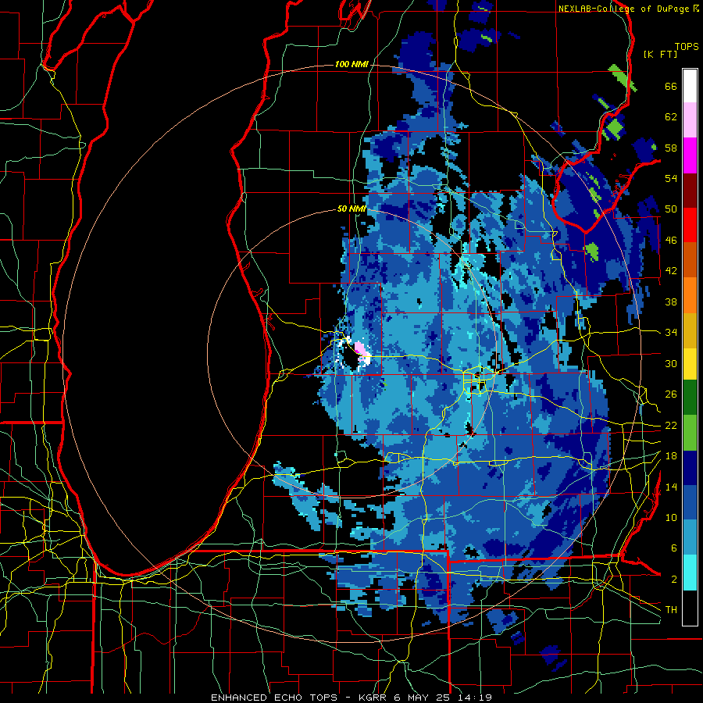Click the light pink 62 kft legend swatch

pos(690,120)
